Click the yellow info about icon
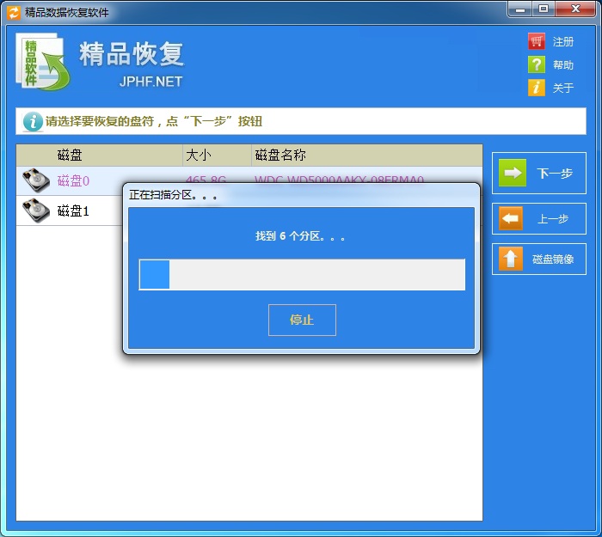 537,88
